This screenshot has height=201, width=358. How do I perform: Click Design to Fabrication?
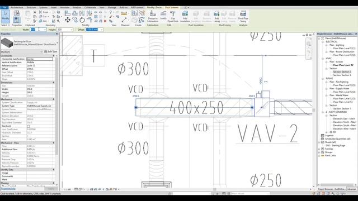pos(153,16)
